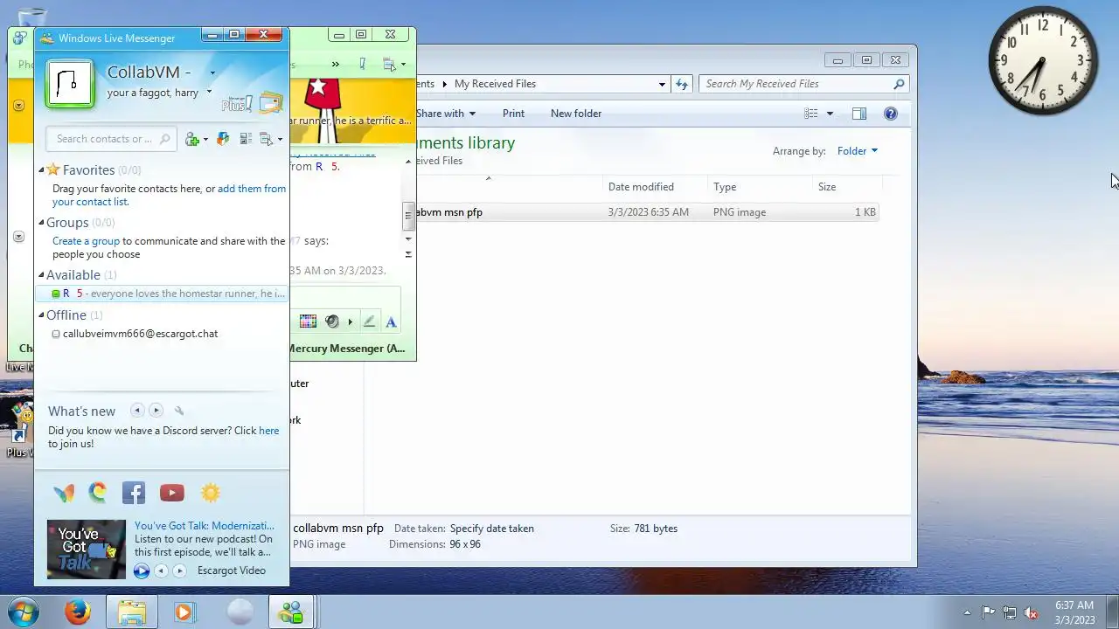Click the What's new wrench settings icon
Viewport: 1119px width, 629px height.
click(179, 411)
